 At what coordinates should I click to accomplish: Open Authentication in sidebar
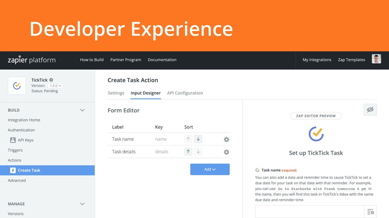(x=21, y=130)
